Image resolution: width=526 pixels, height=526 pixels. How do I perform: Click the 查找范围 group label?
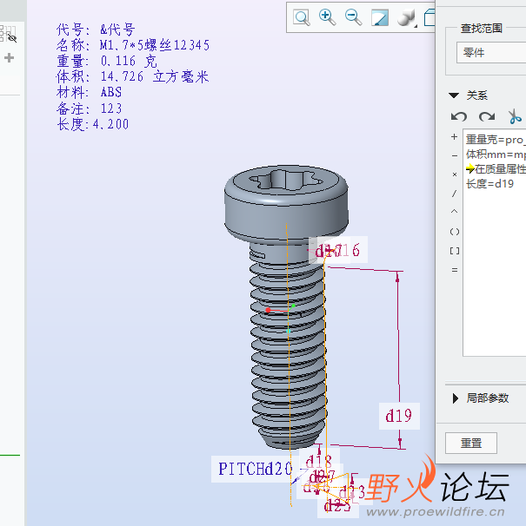tap(482, 28)
